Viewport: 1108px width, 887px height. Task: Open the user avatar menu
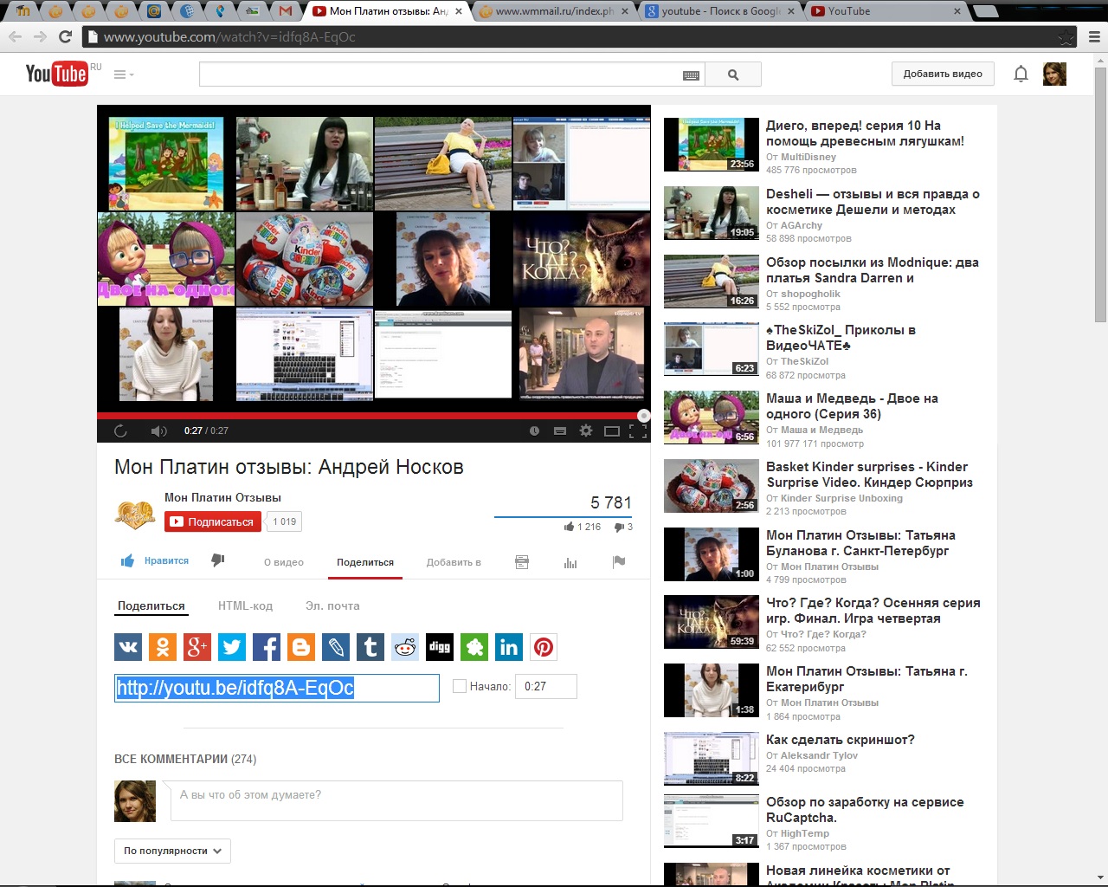pyautogui.click(x=1054, y=74)
